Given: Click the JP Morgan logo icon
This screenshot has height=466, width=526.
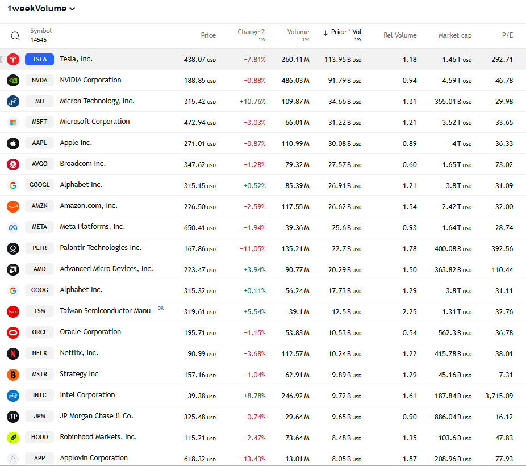Looking at the screenshot, I should click(13, 417).
